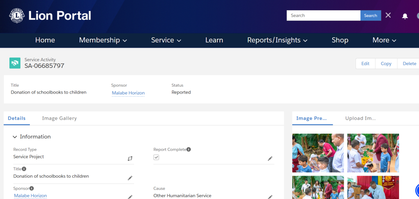This screenshot has width=419, height=199.
Task: Click the Copy button
Action: 386,63
